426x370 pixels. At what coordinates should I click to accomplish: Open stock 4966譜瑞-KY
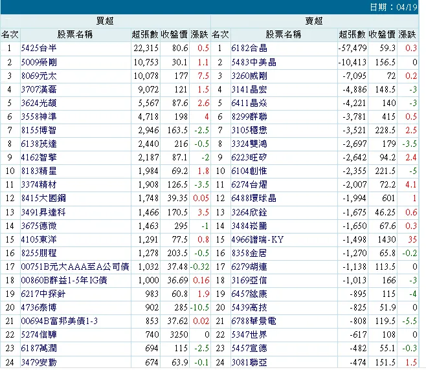click(x=257, y=239)
